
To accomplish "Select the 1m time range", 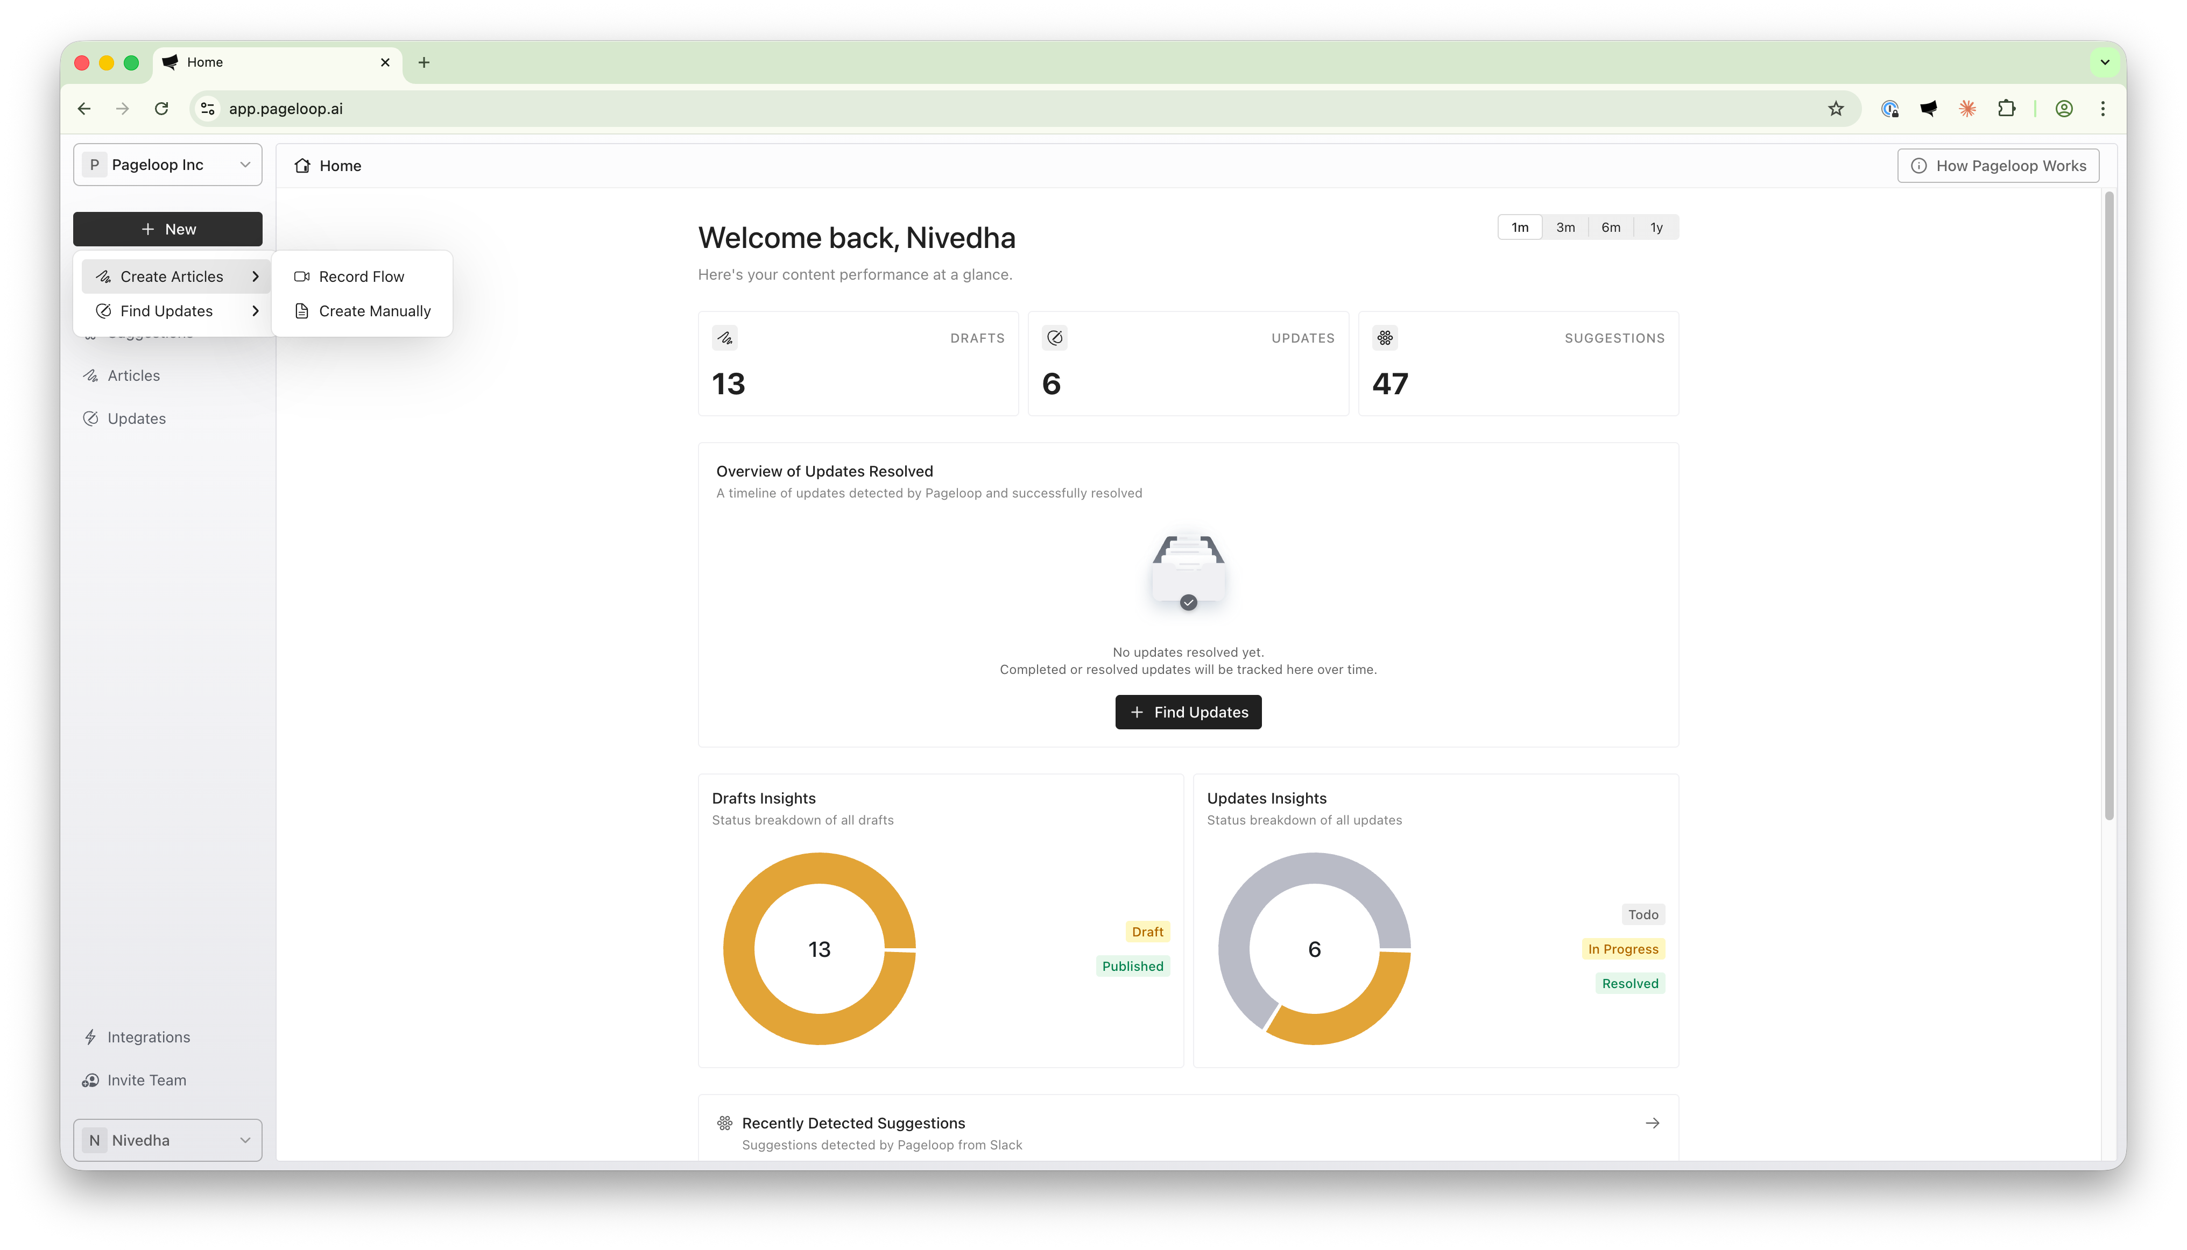I will point(1520,228).
